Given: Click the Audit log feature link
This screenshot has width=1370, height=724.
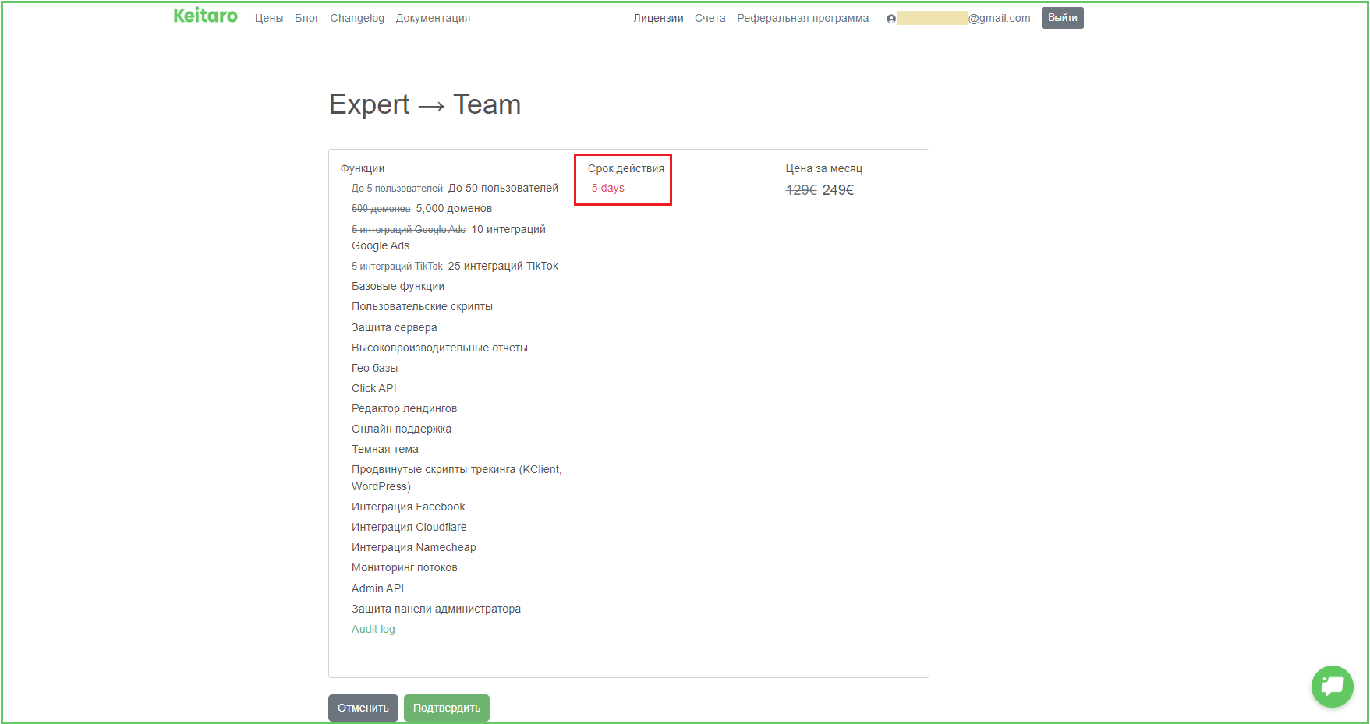Looking at the screenshot, I should click(x=373, y=629).
